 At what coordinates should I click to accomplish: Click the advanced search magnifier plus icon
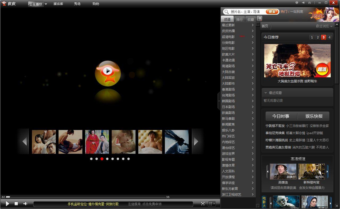[259, 18]
